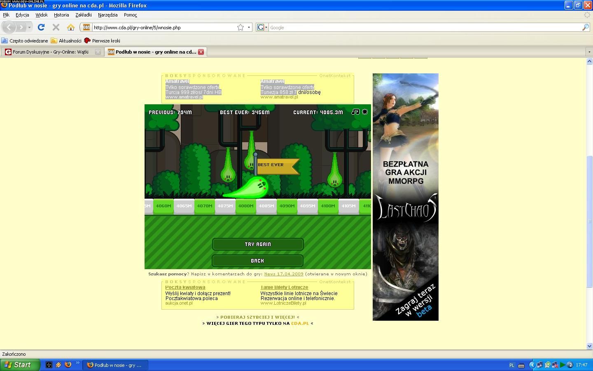Click the TRY AGAIN game button
This screenshot has width=593, height=371.
pyautogui.click(x=258, y=244)
